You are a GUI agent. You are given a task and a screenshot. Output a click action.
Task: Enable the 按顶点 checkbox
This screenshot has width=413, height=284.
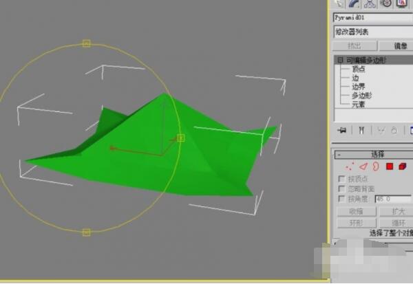point(341,178)
